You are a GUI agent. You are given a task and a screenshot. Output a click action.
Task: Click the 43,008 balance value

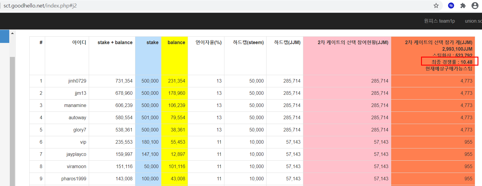[x=178, y=179]
